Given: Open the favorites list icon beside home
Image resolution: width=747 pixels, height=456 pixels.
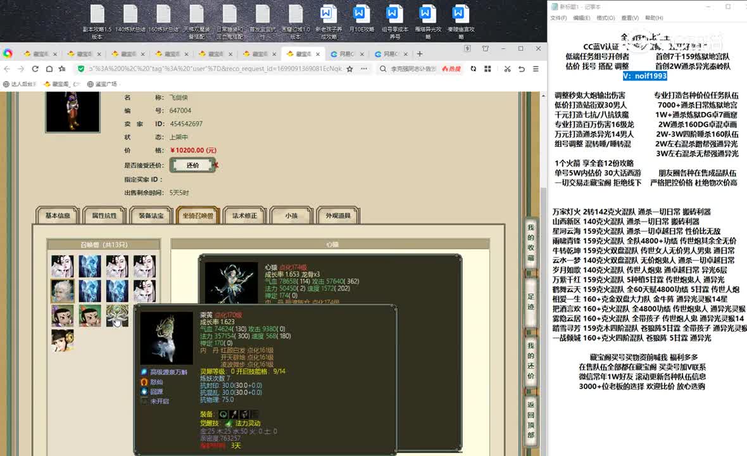Looking at the screenshot, I should [62, 68].
